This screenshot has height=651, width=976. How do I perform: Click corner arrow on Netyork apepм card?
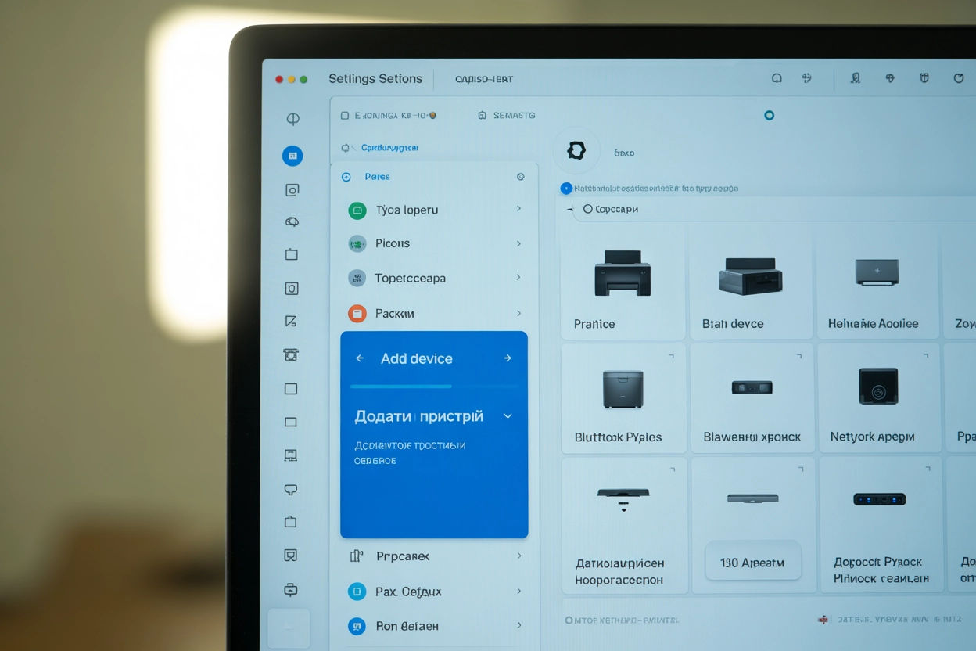click(x=926, y=356)
